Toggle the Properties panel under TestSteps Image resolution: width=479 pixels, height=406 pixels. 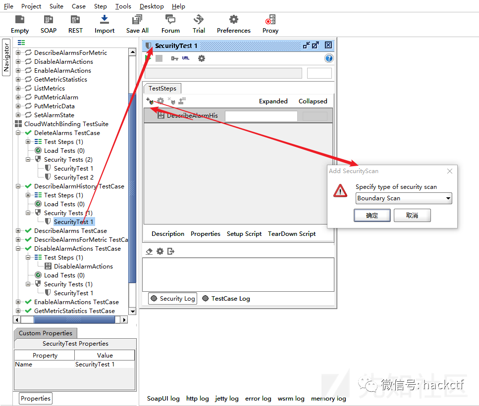click(x=205, y=233)
